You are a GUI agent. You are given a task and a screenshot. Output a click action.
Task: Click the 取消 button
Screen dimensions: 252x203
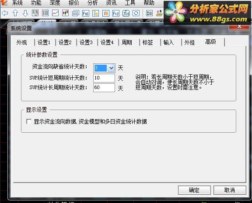tap(230, 190)
